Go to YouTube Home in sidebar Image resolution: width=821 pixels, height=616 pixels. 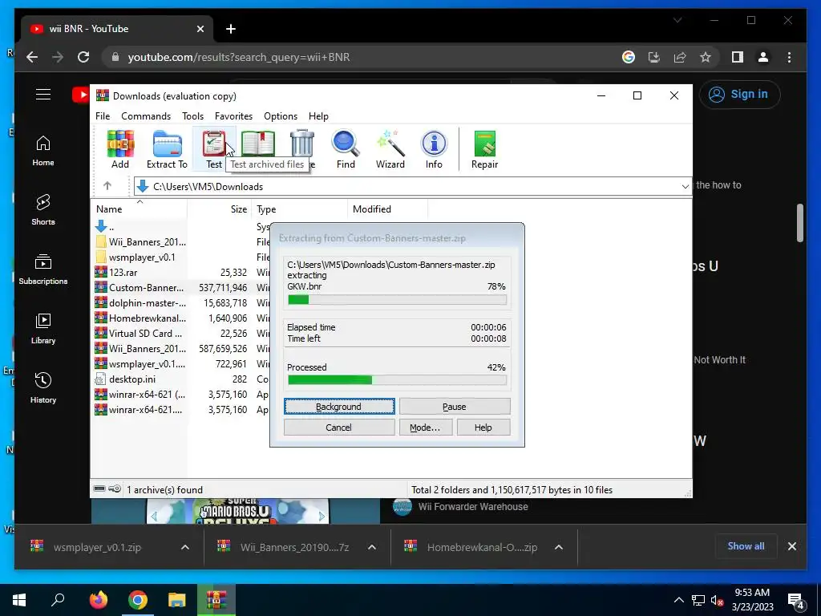tap(43, 151)
